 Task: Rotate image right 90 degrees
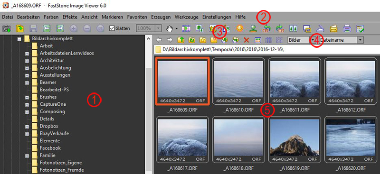pos(280,28)
